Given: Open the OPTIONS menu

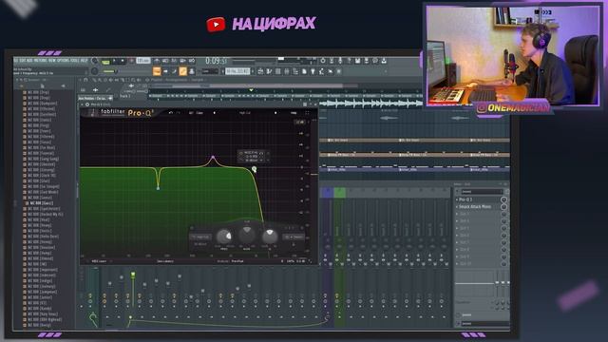Looking at the screenshot, I should [x=64, y=61].
